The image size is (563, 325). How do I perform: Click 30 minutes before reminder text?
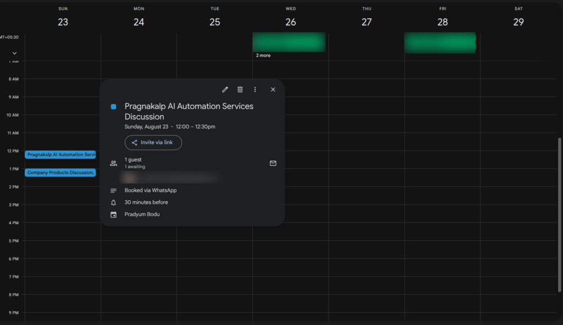(x=146, y=202)
